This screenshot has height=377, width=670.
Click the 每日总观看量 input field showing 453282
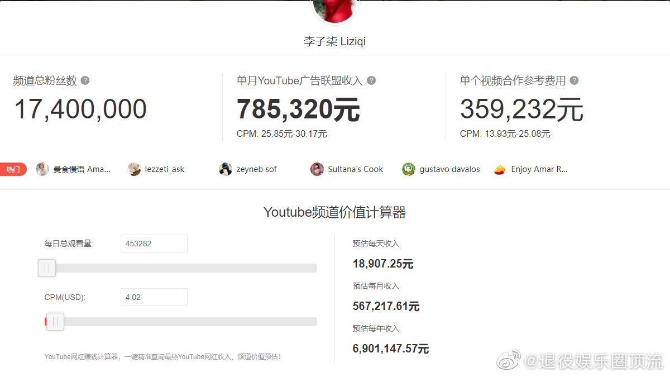[154, 244]
